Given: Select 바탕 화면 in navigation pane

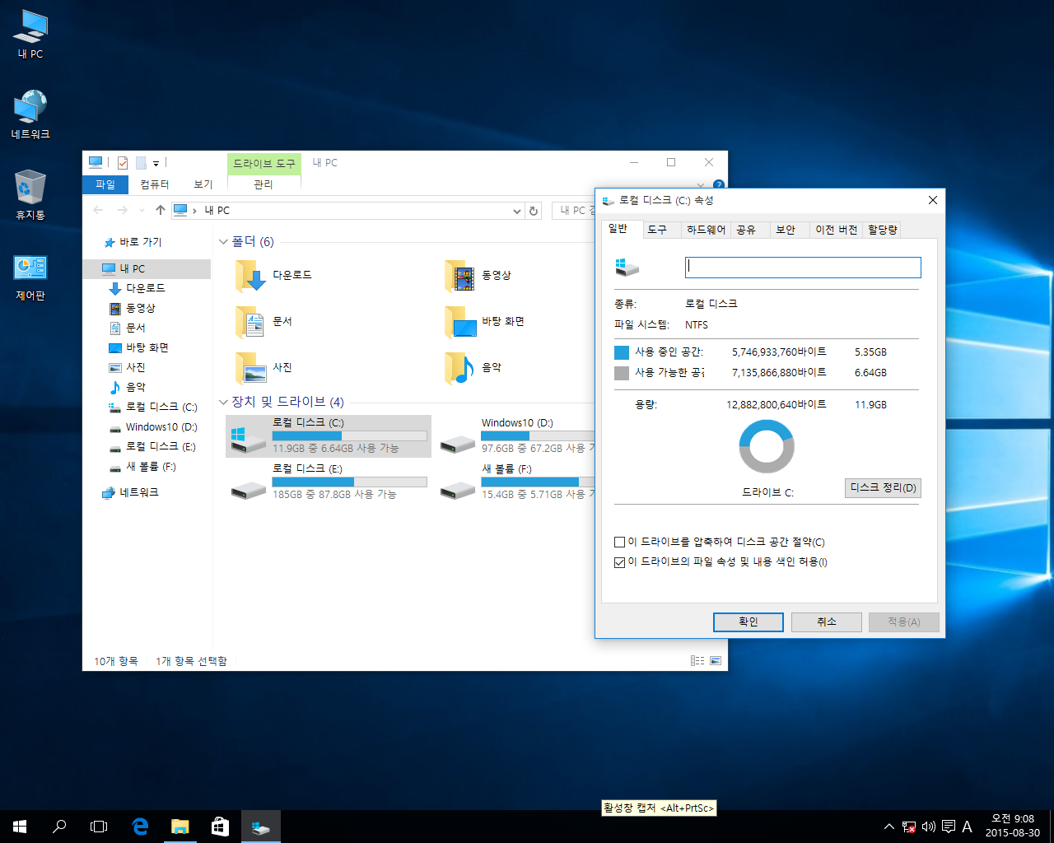Looking at the screenshot, I should click(147, 347).
